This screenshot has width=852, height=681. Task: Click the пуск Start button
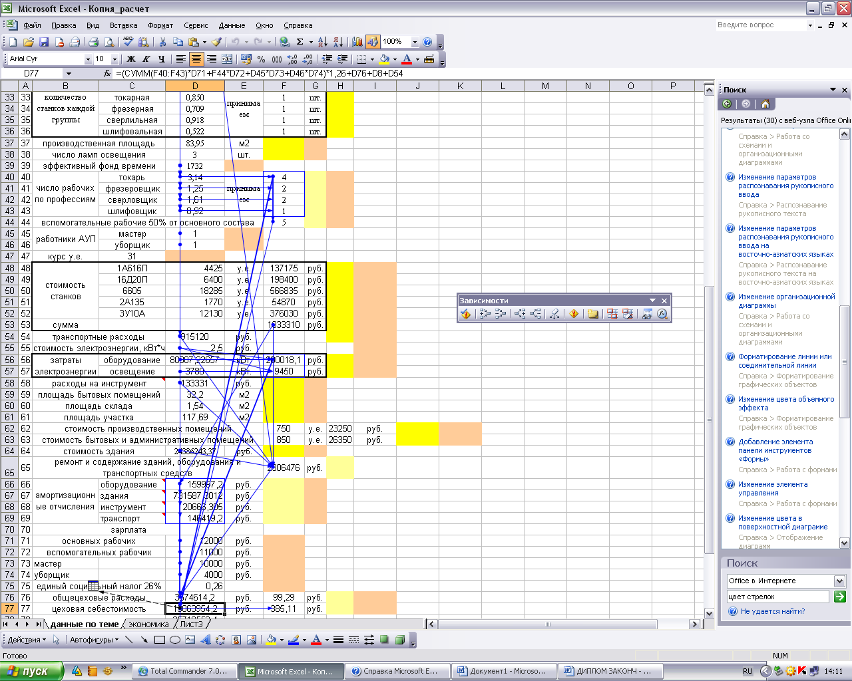click(31, 671)
